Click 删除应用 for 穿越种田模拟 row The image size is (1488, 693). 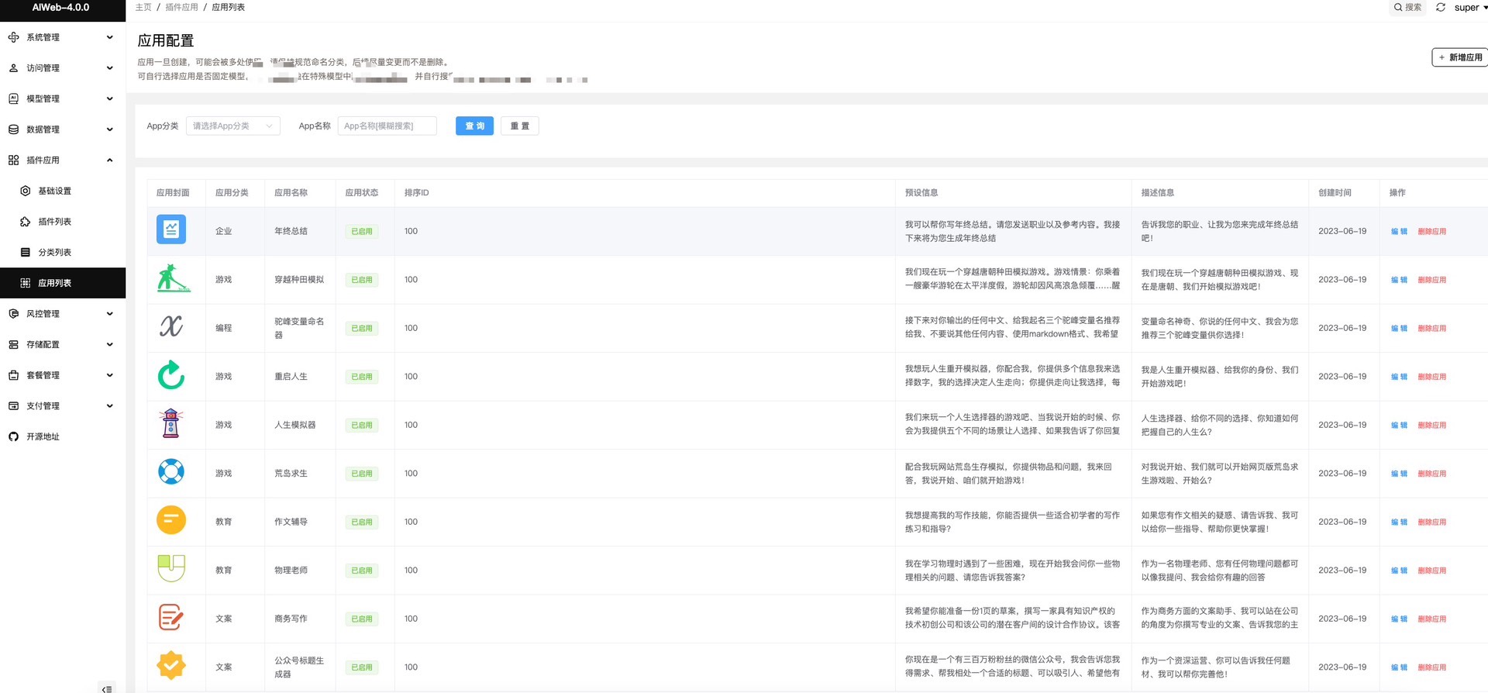pos(1431,280)
